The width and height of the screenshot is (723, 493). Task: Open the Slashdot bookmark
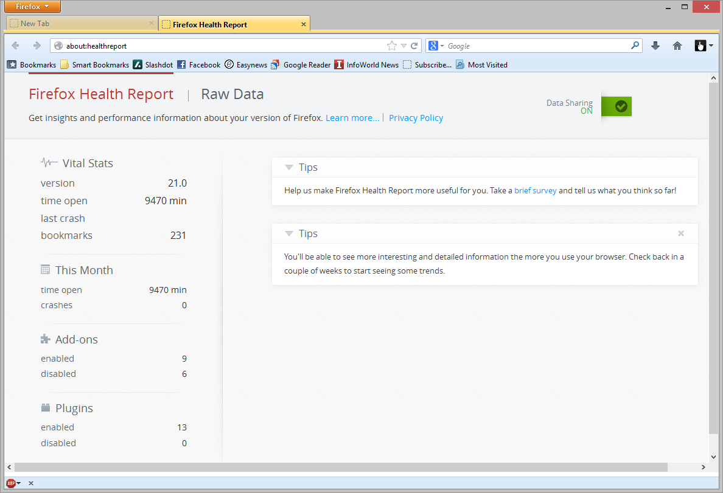pyautogui.click(x=153, y=65)
